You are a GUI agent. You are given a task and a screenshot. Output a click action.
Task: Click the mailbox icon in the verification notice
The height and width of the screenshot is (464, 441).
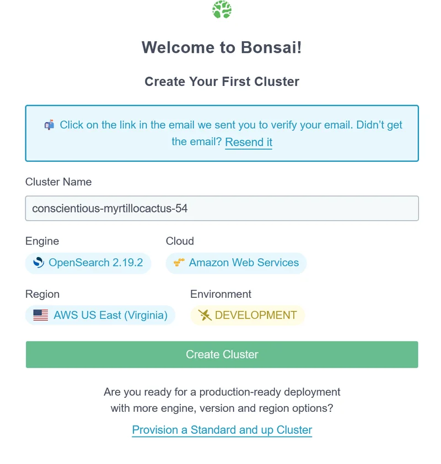click(x=49, y=125)
